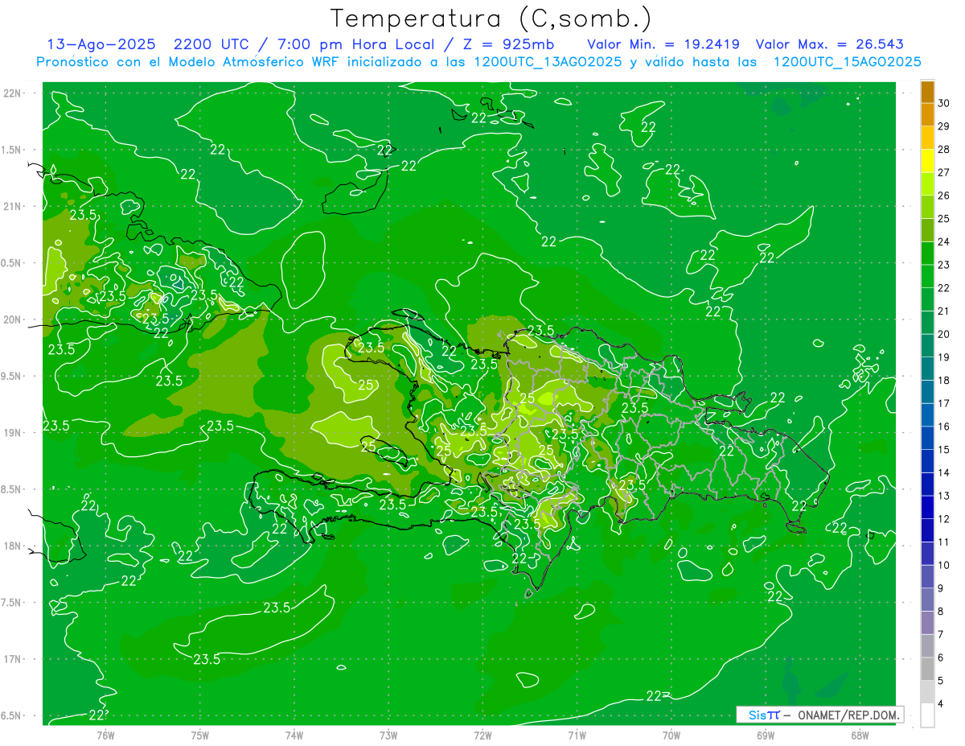The width and height of the screenshot is (965, 746).
Task: Click the 'Valor Max. = 26.543' value
Action: pos(829,44)
